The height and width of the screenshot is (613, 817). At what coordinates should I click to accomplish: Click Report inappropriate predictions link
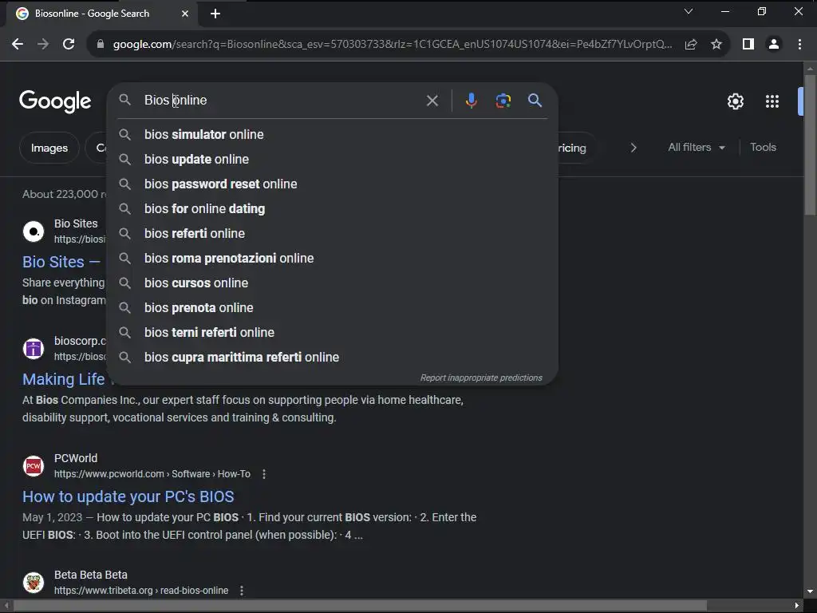pyautogui.click(x=481, y=378)
